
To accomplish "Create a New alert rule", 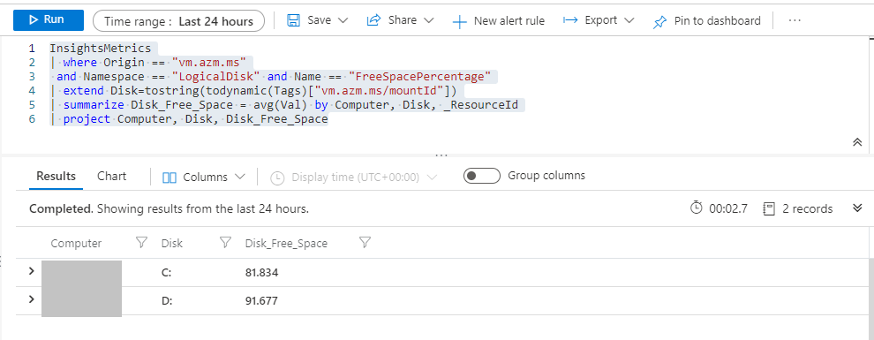I will pos(498,21).
